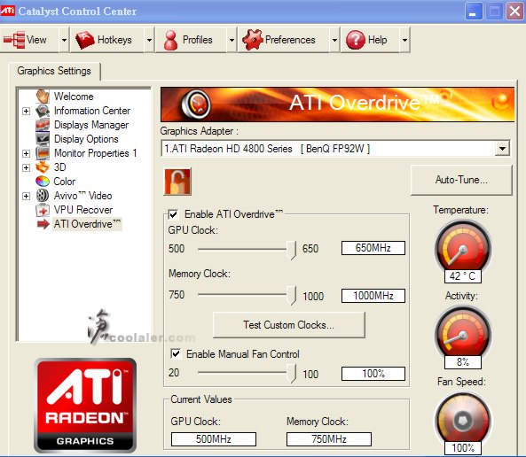Click the View toolbar button label
The height and width of the screenshot is (457, 526).
[36, 40]
